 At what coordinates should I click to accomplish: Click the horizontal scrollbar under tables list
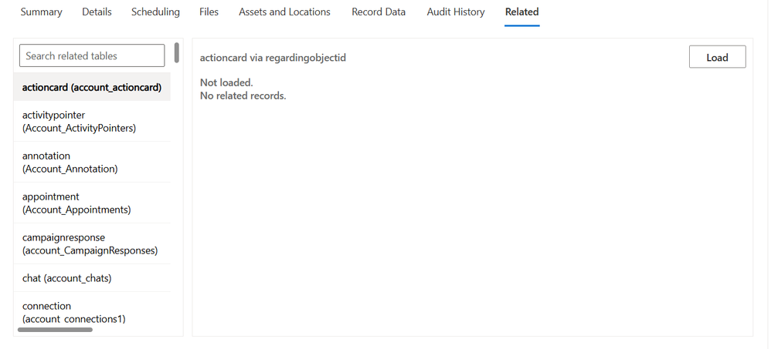pos(55,330)
